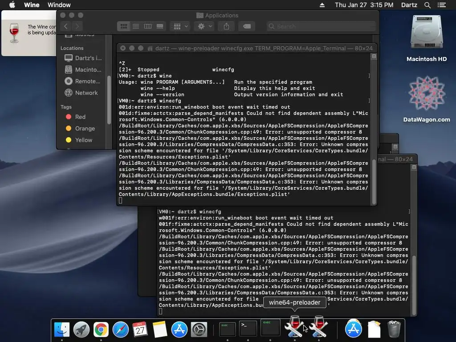Open Safari from the Dock
Viewport: 456px width, 342px height.
click(x=121, y=330)
